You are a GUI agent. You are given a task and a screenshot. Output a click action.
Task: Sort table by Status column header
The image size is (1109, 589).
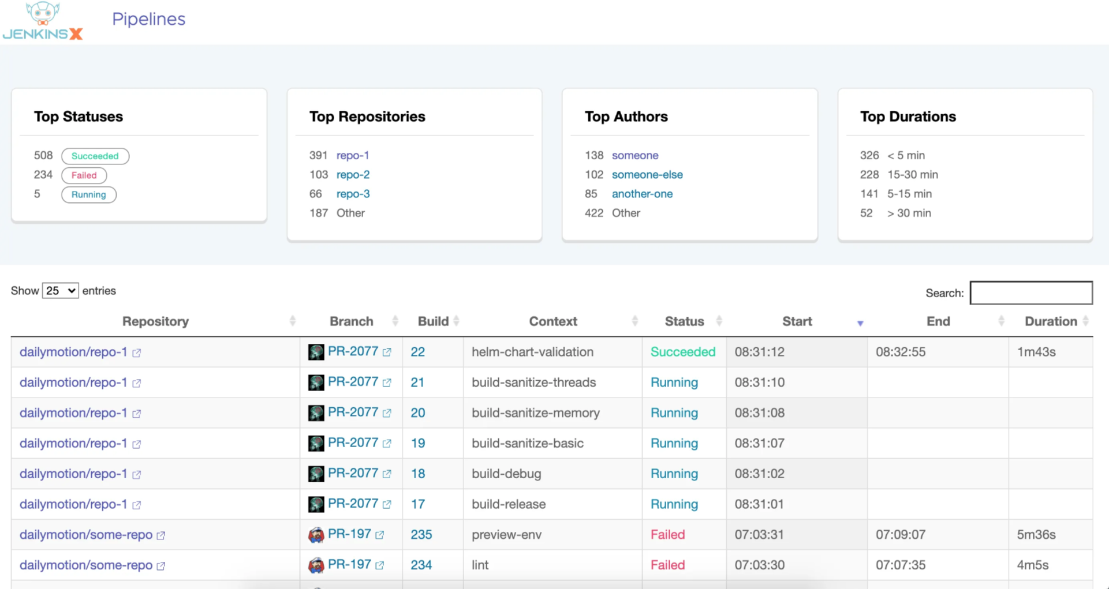click(684, 321)
